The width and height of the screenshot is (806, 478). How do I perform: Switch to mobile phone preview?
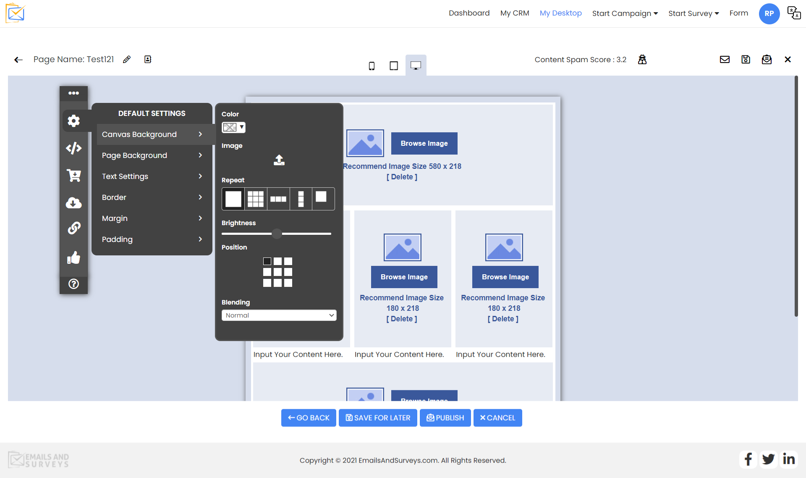372,66
